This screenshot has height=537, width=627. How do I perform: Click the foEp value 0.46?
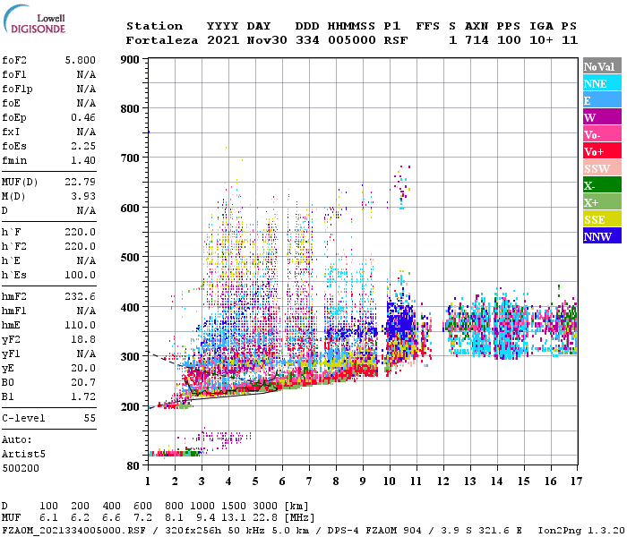coord(83,117)
